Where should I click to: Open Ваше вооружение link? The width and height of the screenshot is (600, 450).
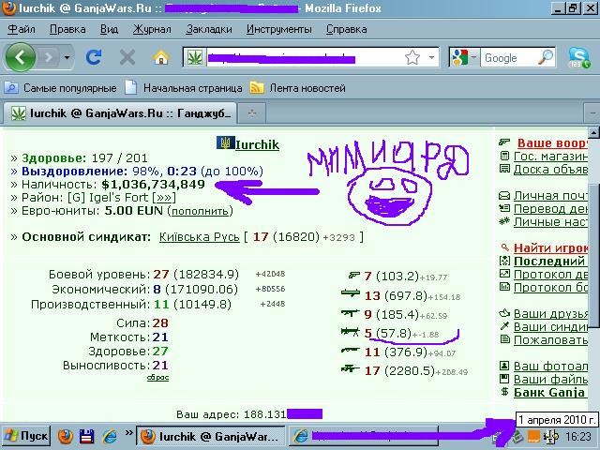point(552,143)
